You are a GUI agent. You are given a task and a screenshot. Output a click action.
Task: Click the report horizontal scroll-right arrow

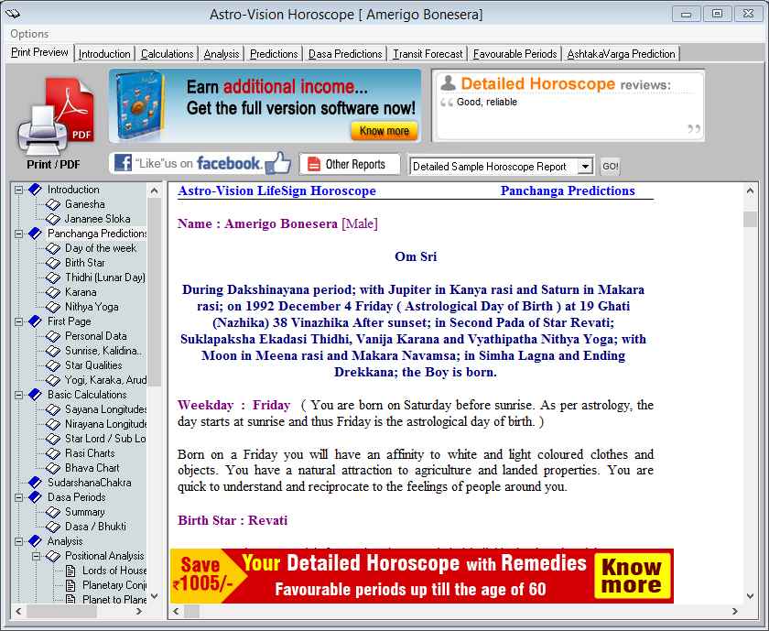pos(734,612)
